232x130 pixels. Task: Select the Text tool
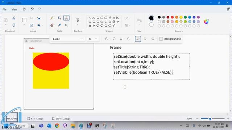coord(66,18)
